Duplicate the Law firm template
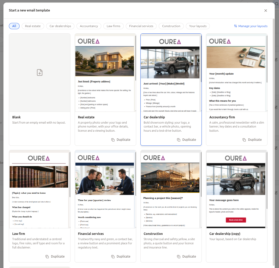 point(55,257)
